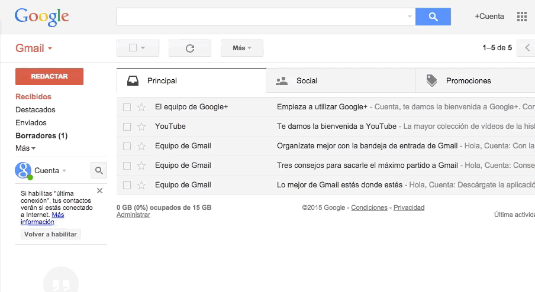Select the YouTube email checkbox
This screenshot has height=292, width=535.
[127, 126]
